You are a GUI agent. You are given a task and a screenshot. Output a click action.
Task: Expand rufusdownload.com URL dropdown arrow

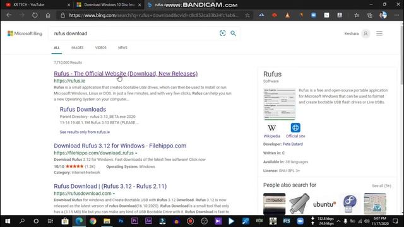pos(114,194)
